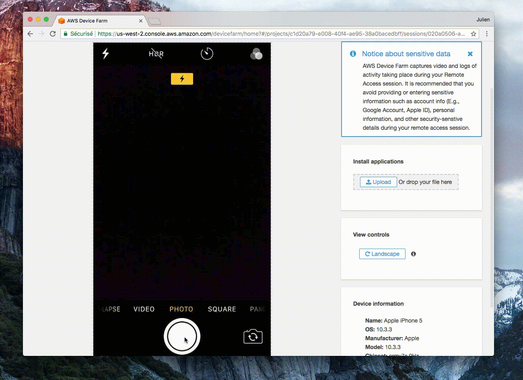Open a new browser tab
Viewport: 523px width, 380px height.
(154, 21)
